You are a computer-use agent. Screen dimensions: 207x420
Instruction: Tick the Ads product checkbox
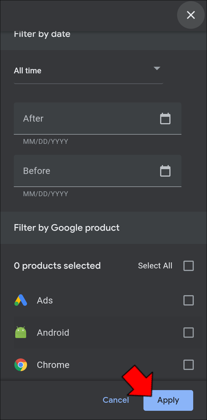(x=189, y=301)
